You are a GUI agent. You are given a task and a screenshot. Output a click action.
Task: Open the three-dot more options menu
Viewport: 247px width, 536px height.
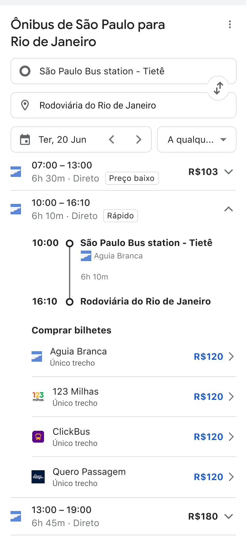point(230,25)
